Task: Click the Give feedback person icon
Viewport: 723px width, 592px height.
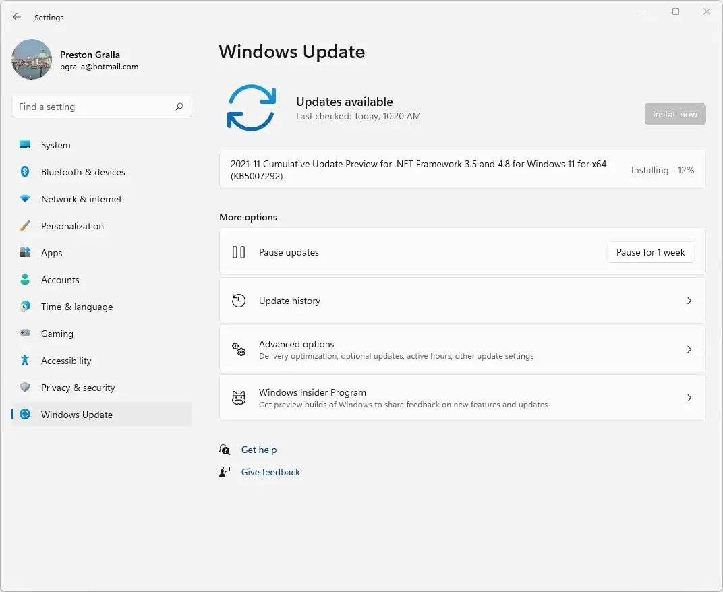Action: [225, 472]
